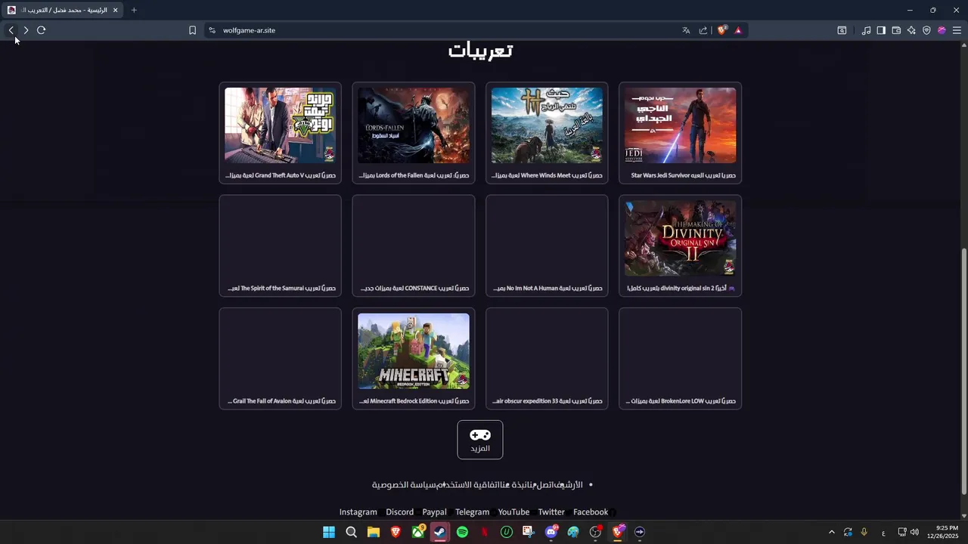968x544 pixels.
Task: Open Brave Shields lion icon
Action: [x=722, y=30]
